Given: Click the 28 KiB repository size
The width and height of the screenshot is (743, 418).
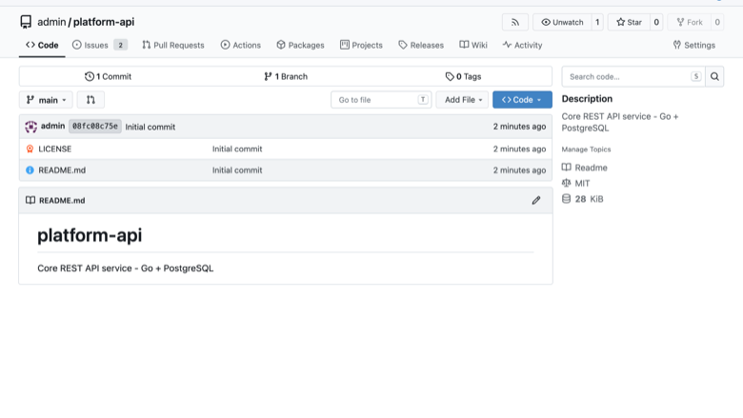Looking at the screenshot, I should click(x=589, y=199).
